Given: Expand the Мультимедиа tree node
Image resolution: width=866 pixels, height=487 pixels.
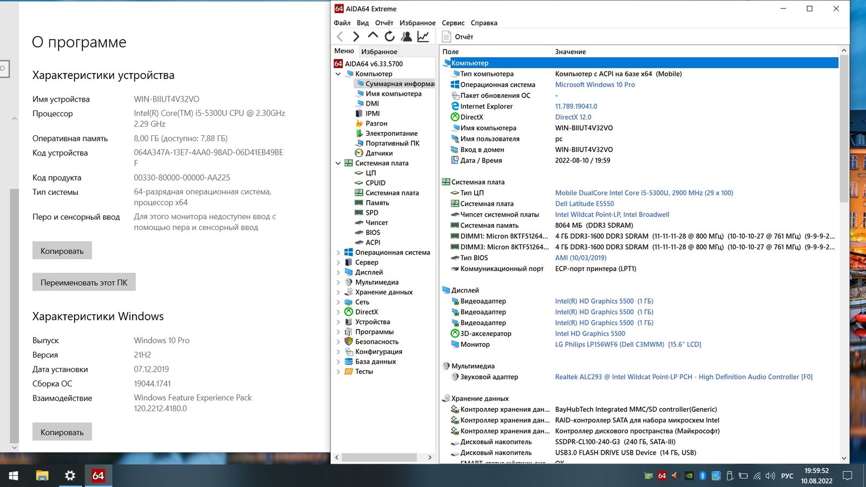Looking at the screenshot, I should point(338,282).
